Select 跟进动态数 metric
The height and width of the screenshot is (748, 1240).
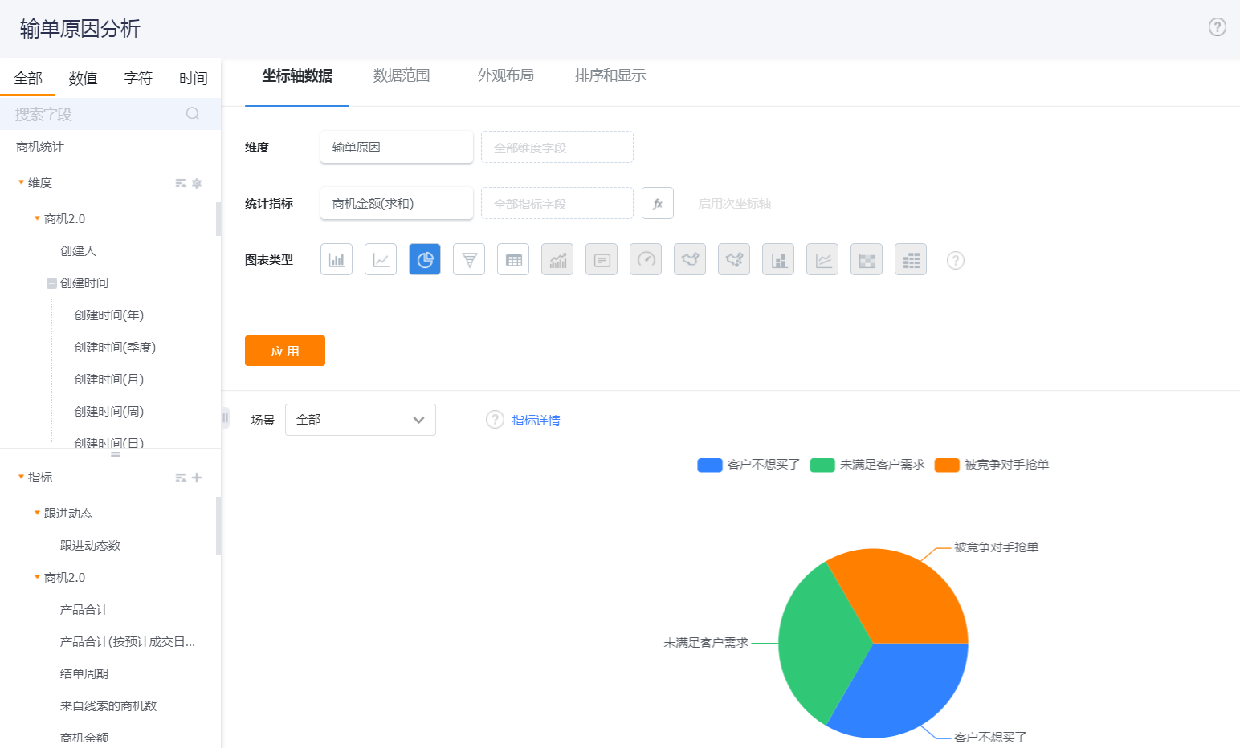90,545
